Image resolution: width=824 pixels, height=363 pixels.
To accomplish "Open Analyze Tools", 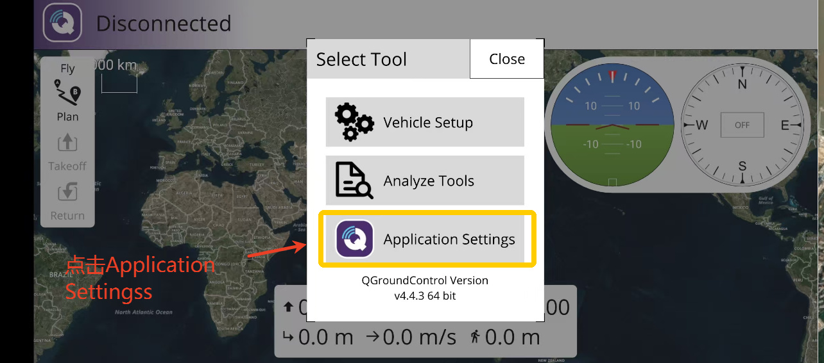I will [425, 181].
